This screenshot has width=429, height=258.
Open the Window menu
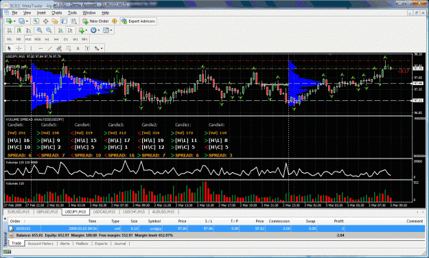coord(89,12)
